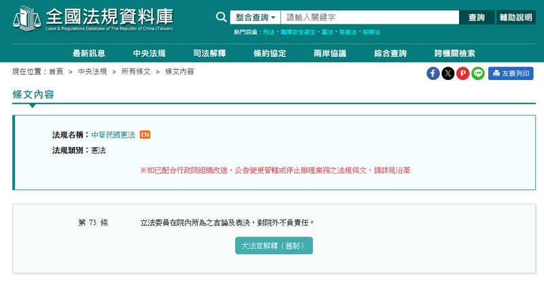The image size is (544, 291).
Task: Select hot keyword 採購法
Action: tap(371, 32)
